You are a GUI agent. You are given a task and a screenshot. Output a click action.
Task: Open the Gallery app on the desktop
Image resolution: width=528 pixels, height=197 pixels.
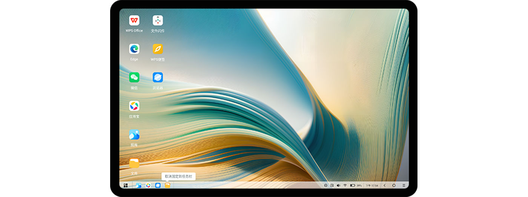pyautogui.click(x=134, y=135)
